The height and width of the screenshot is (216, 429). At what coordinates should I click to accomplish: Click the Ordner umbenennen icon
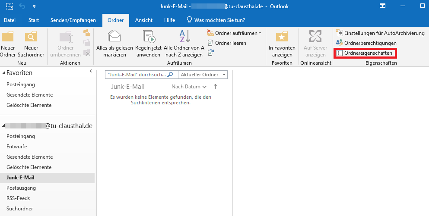click(66, 37)
